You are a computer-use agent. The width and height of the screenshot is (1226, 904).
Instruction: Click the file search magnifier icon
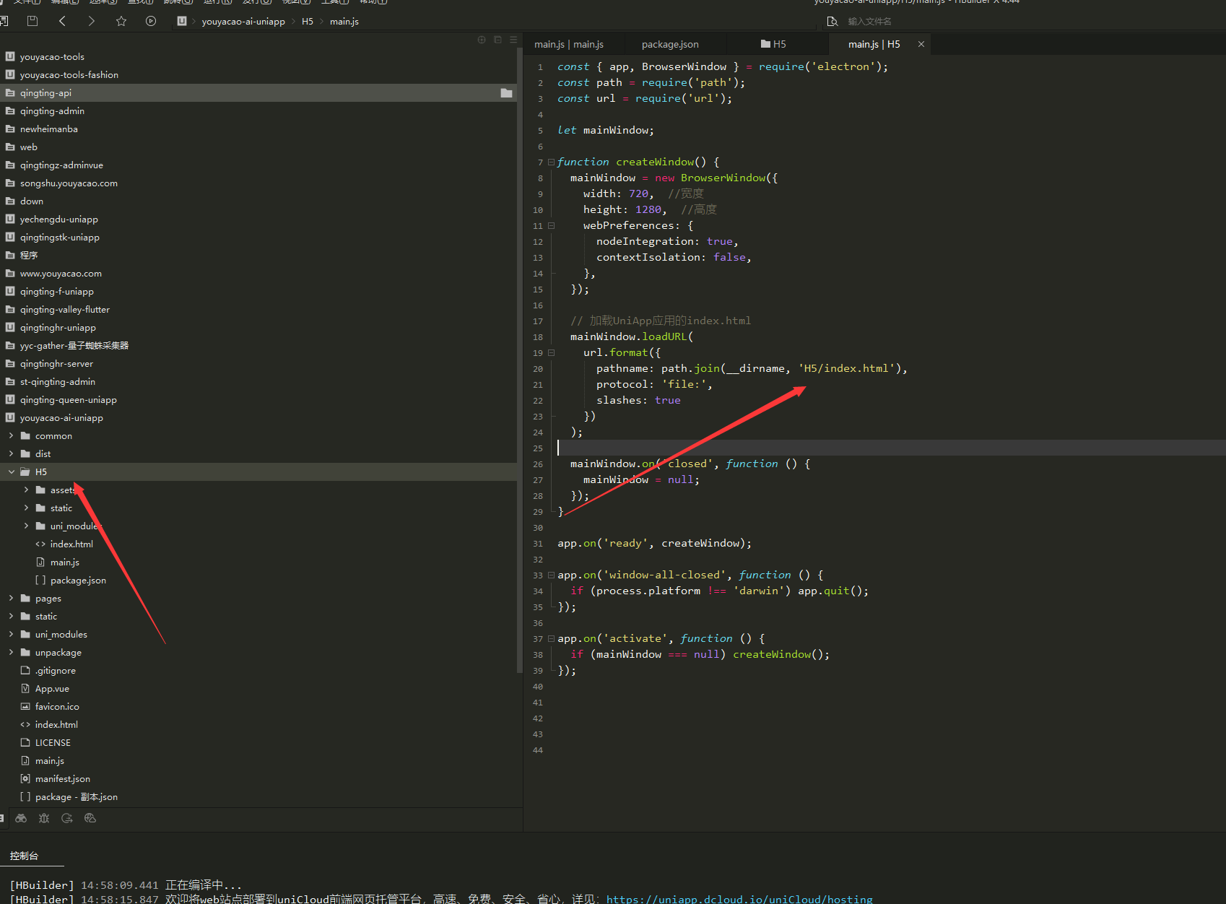[832, 21]
